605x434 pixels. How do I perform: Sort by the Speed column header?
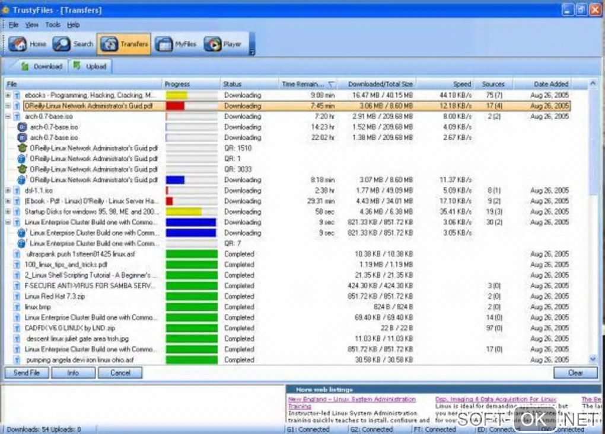[445, 84]
